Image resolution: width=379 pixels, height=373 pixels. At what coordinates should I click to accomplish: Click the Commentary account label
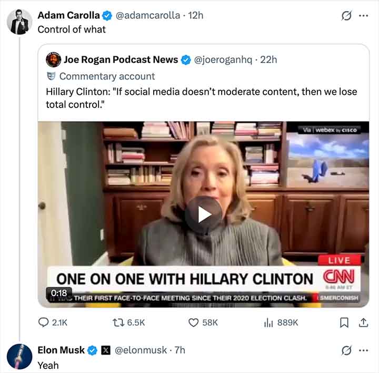pos(107,76)
